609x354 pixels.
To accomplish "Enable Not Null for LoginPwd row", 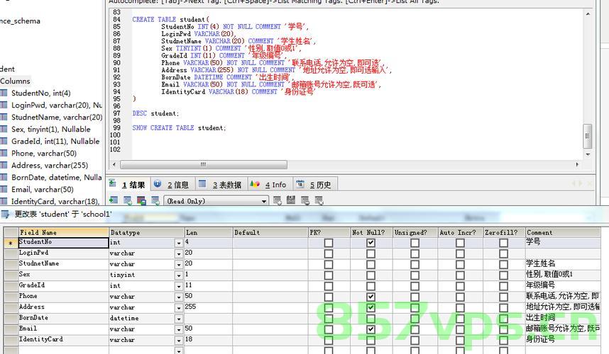I will (x=371, y=253).
